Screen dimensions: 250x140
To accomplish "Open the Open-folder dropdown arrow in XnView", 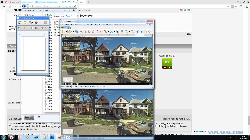I will pos(73,32).
